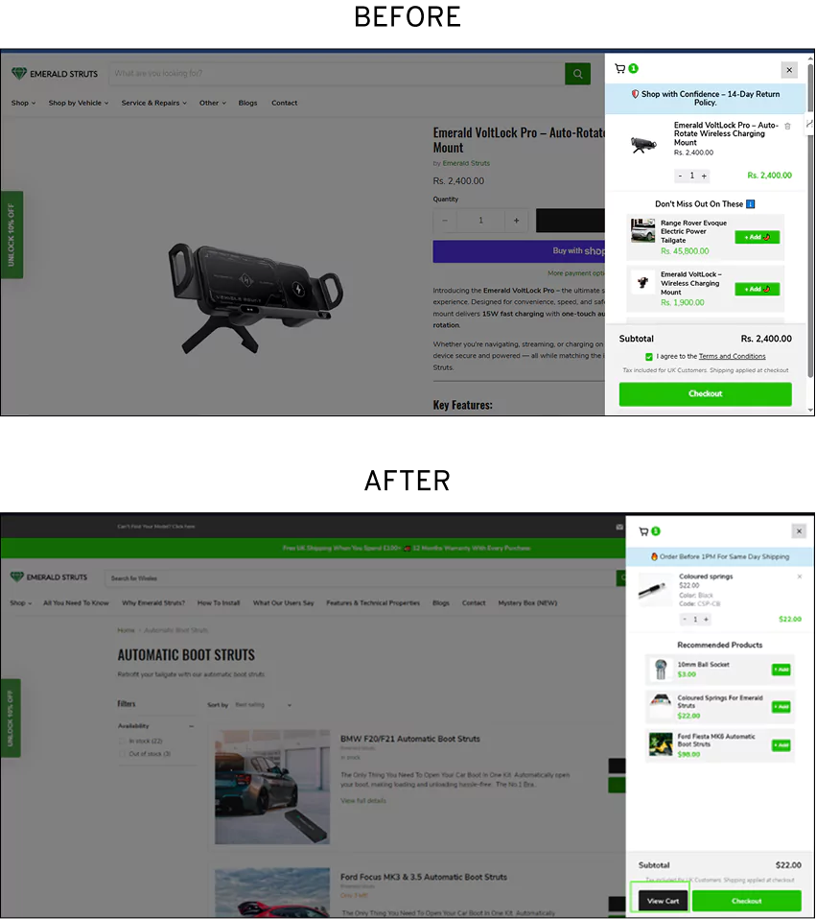Delete VoltLock Pro using the trash icon
Viewport: 816px width, 919px height.
click(788, 126)
